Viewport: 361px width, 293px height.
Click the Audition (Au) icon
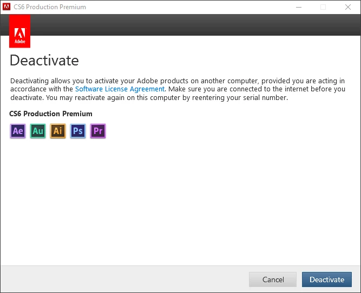pos(38,131)
